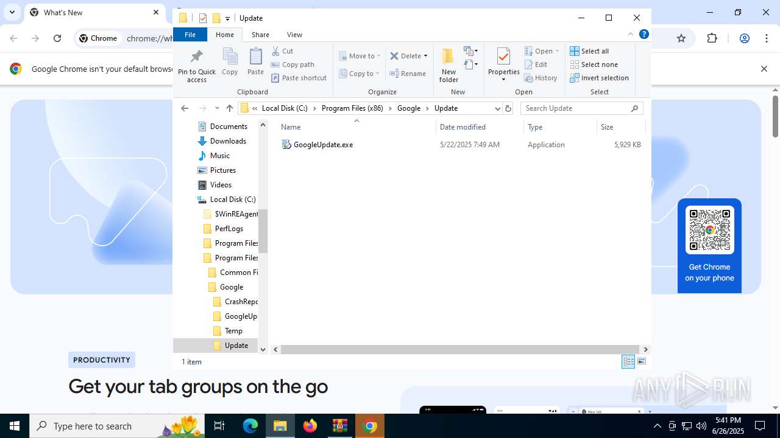The width and height of the screenshot is (780, 438).
Task: Click Google in address breadcrumb
Action: tap(409, 108)
